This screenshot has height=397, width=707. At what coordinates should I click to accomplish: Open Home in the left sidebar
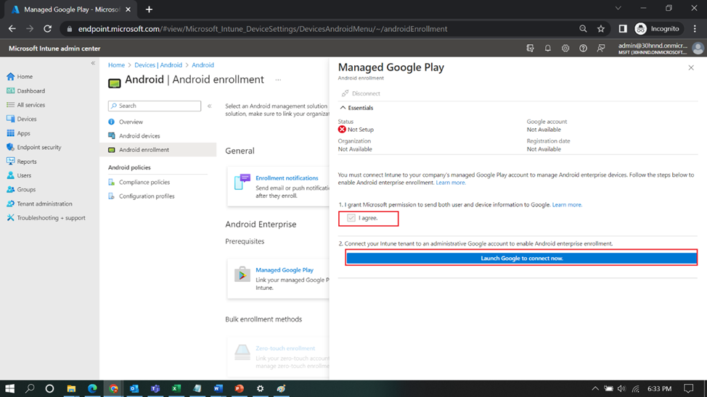(x=20, y=77)
